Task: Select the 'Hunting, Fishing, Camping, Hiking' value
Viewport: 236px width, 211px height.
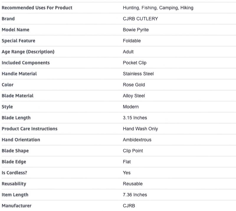Action: [158, 8]
